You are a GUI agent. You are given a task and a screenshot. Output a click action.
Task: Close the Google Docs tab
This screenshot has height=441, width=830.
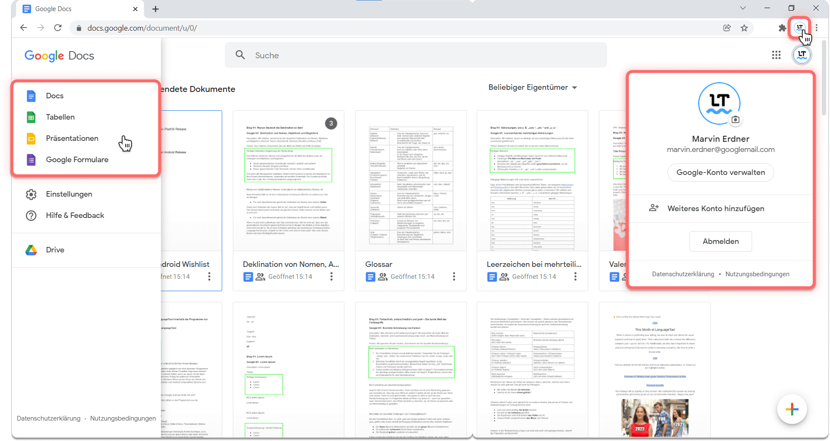[x=135, y=9]
